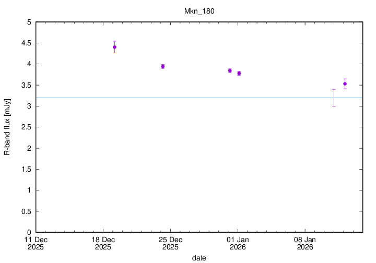
Task: Click the 'date' x-axis label
Action: point(198,258)
